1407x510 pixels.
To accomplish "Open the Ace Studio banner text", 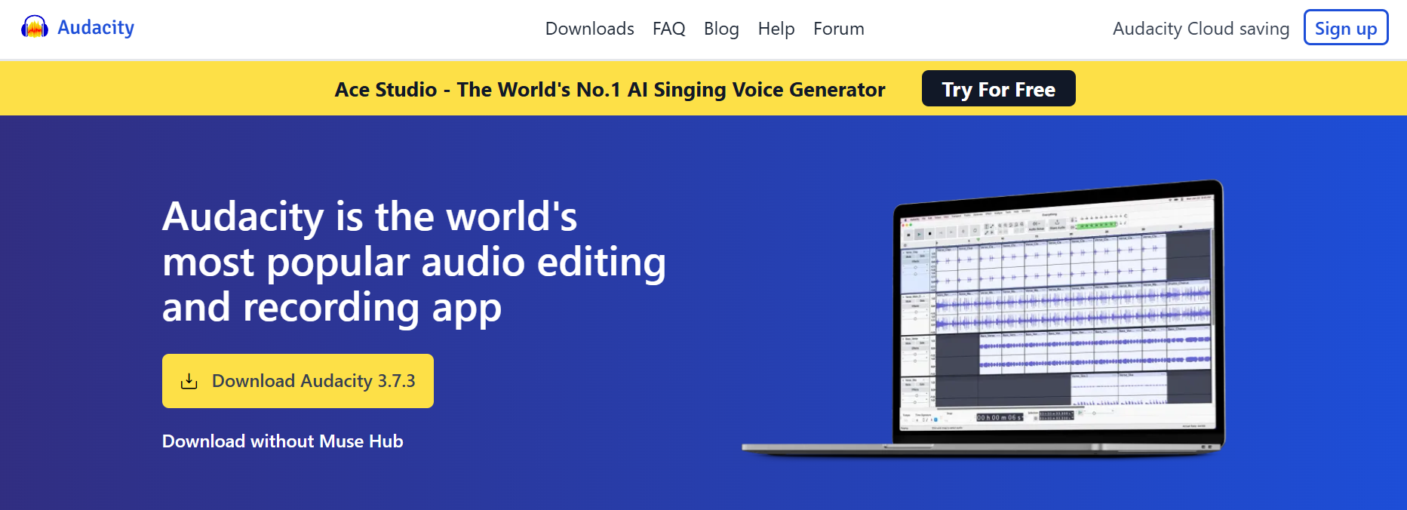I will [x=610, y=90].
